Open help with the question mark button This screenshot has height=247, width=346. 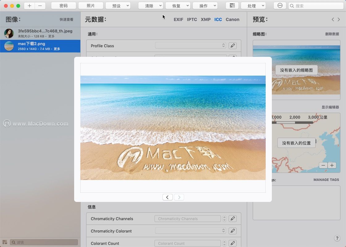(x=337, y=238)
